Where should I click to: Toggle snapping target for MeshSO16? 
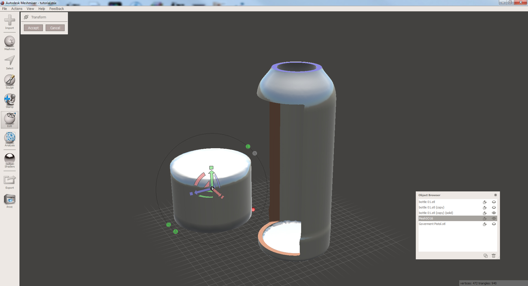tap(485, 219)
